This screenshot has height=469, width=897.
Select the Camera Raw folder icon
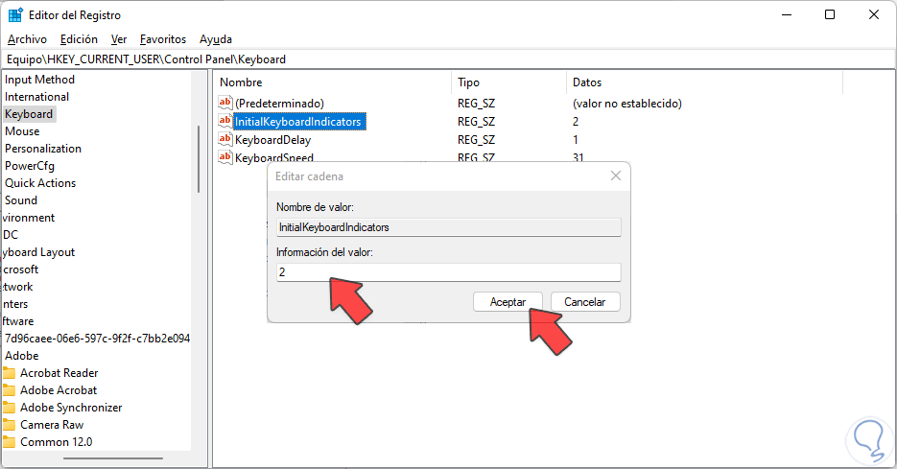[x=10, y=424]
